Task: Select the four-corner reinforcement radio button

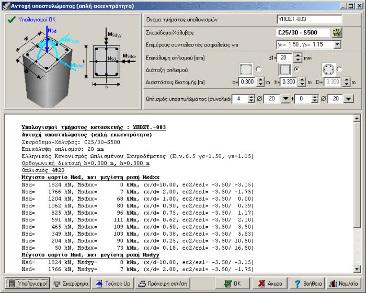Action: pyautogui.click(x=258, y=69)
